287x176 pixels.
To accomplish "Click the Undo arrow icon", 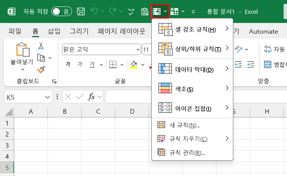I will [x=94, y=11].
